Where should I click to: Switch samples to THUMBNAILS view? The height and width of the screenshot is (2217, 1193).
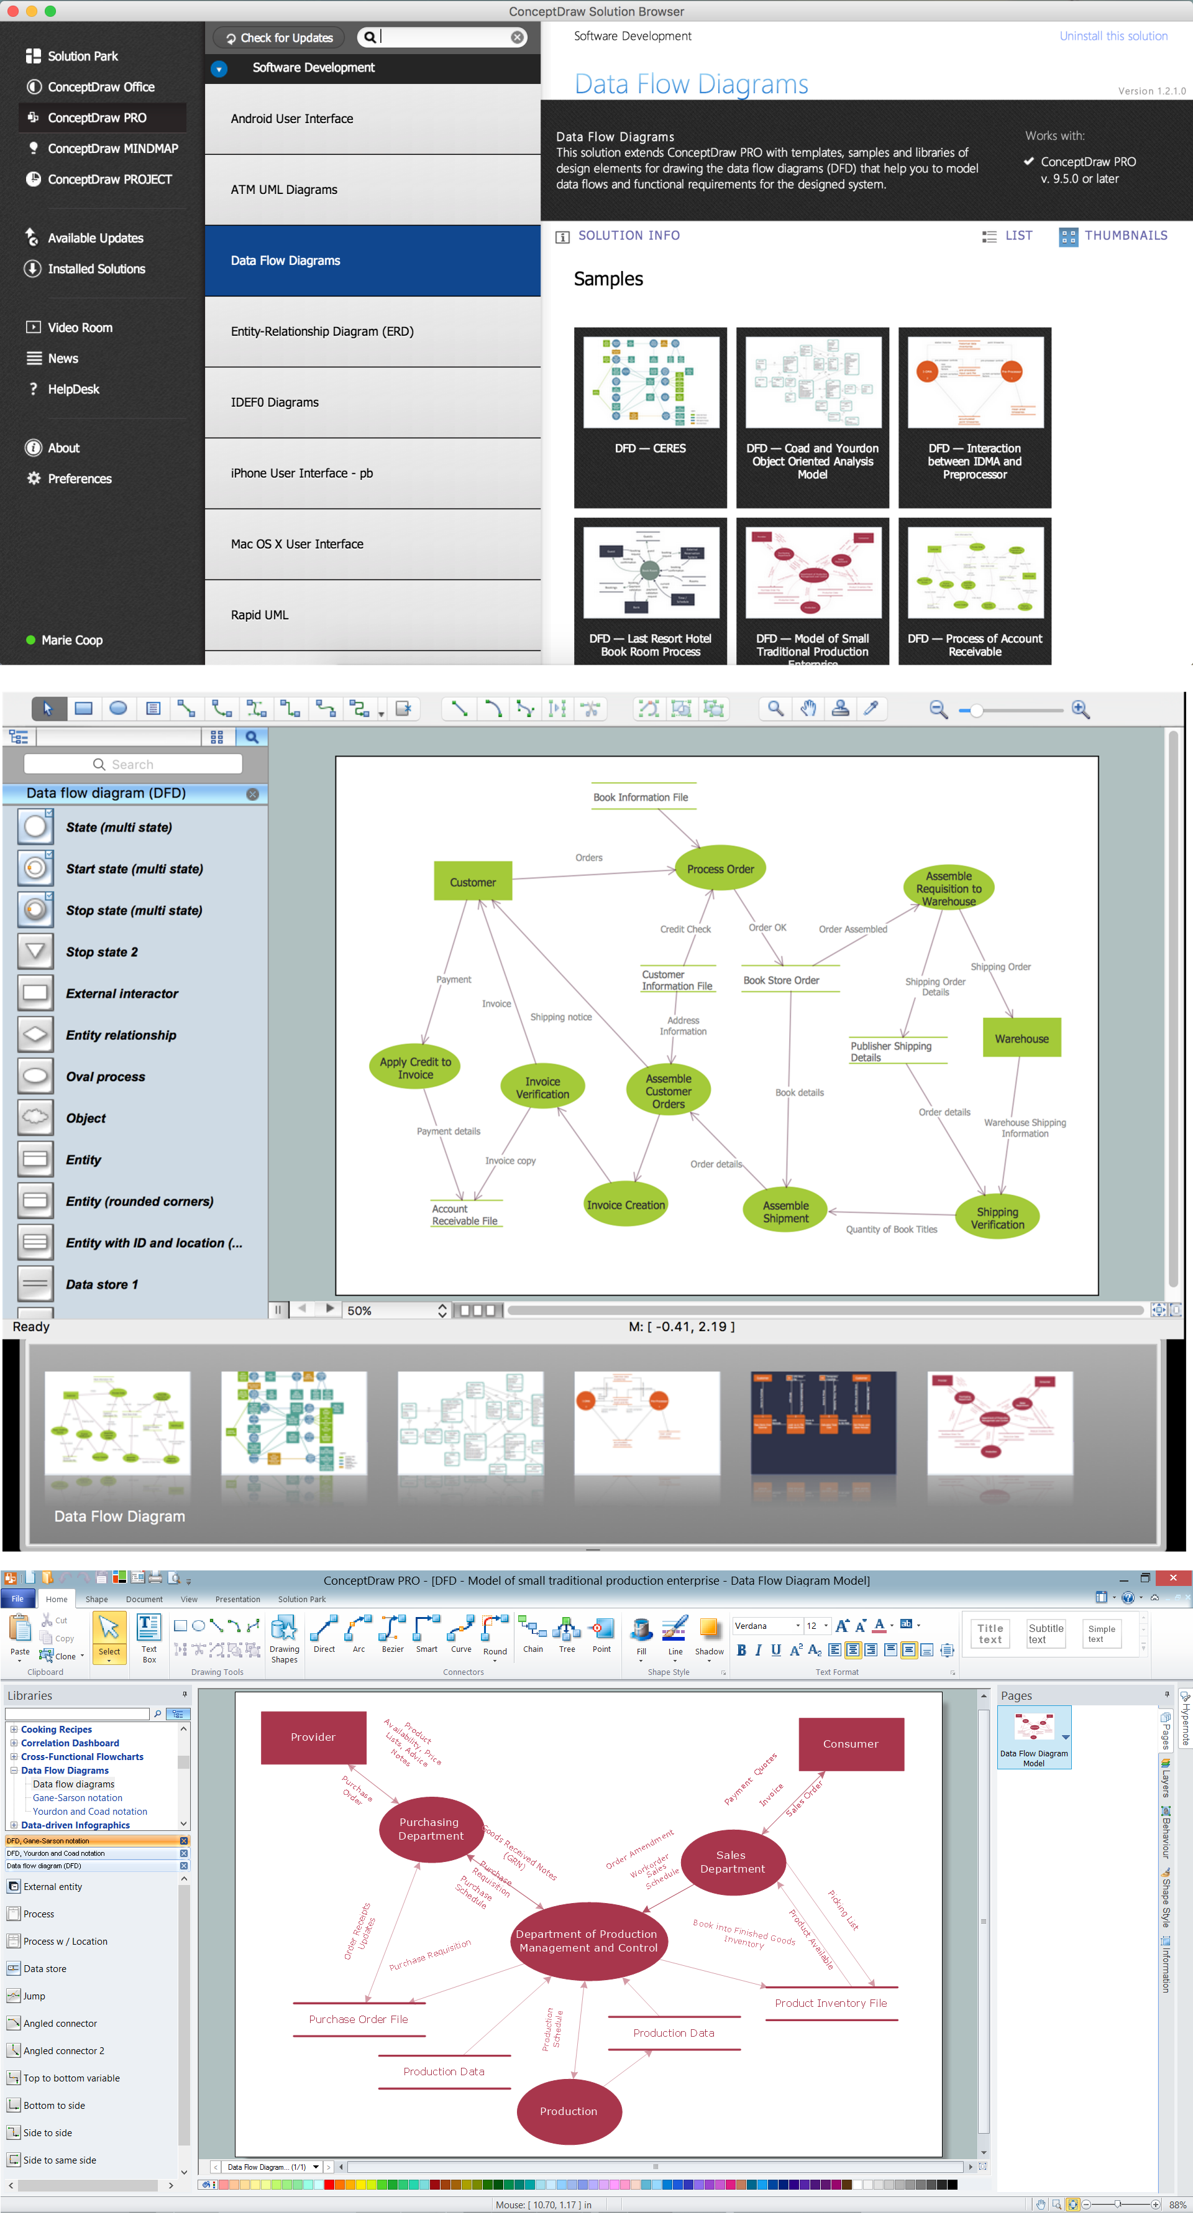coord(1113,236)
